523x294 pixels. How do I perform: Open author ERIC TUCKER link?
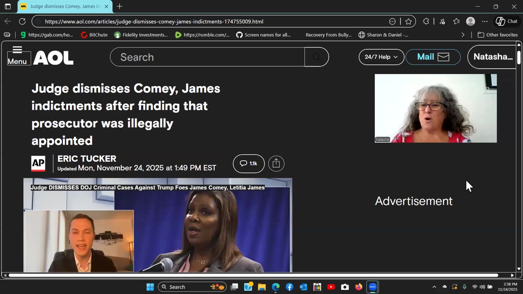tap(87, 158)
